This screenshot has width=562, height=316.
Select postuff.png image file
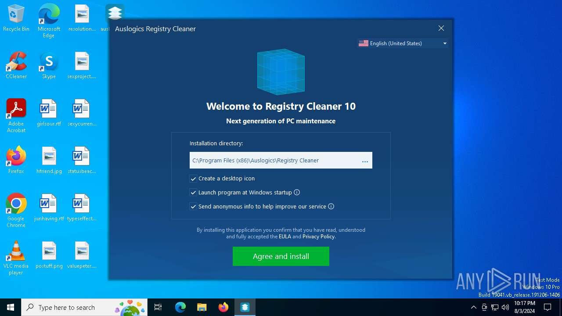pos(49,255)
